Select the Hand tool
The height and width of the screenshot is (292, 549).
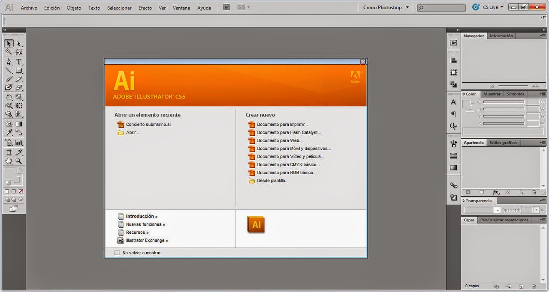coord(8,161)
